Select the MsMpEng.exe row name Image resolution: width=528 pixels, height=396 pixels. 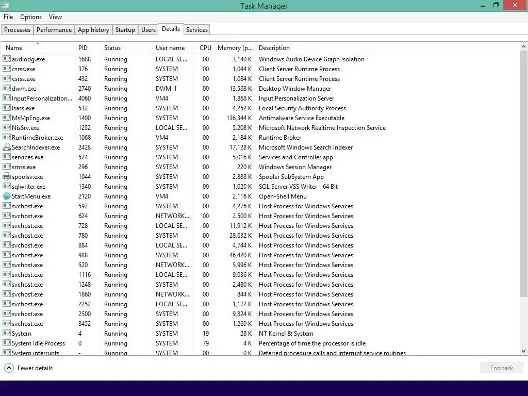[31, 118]
